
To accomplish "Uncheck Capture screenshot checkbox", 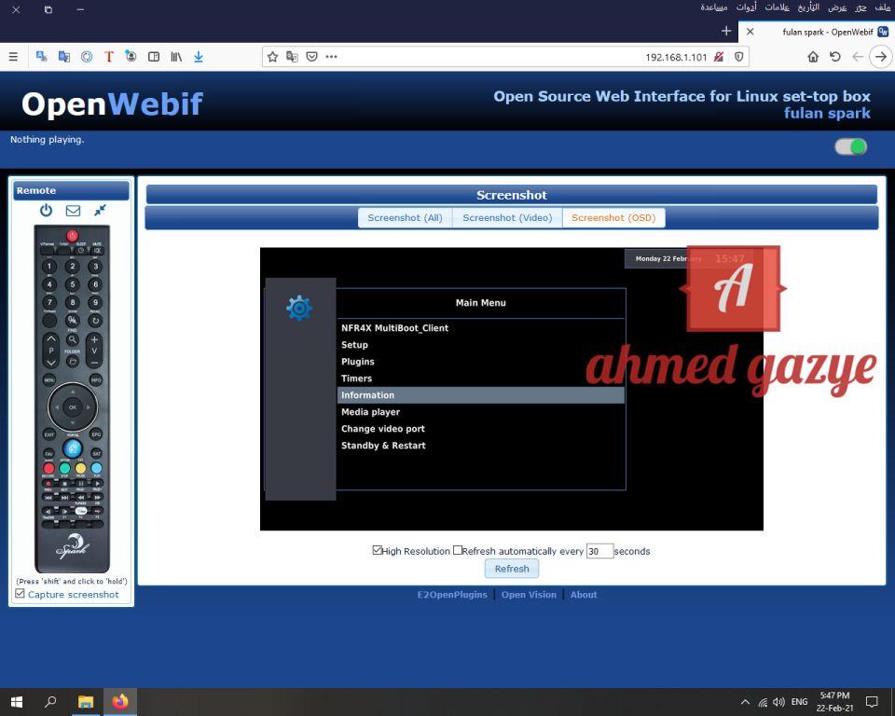I will click(x=20, y=594).
